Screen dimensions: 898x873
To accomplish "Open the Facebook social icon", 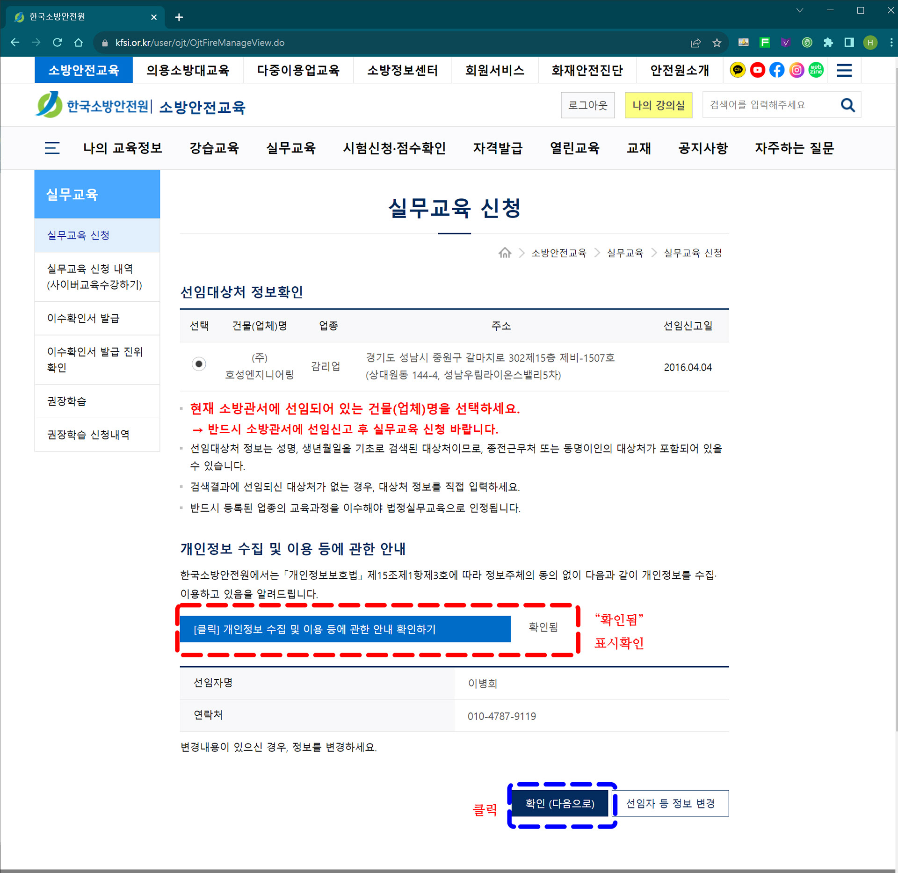I will (x=777, y=70).
